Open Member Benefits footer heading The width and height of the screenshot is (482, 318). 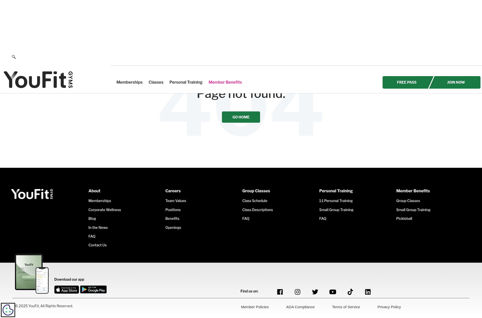point(413,191)
